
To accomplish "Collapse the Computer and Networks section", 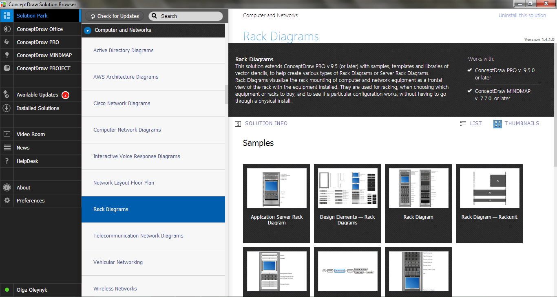I will [x=87, y=30].
